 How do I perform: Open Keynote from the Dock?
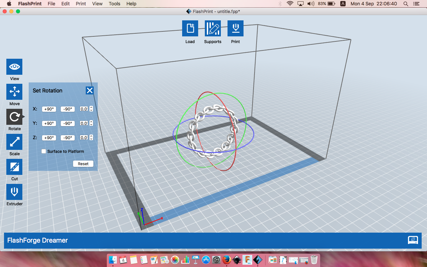click(x=196, y=260)
